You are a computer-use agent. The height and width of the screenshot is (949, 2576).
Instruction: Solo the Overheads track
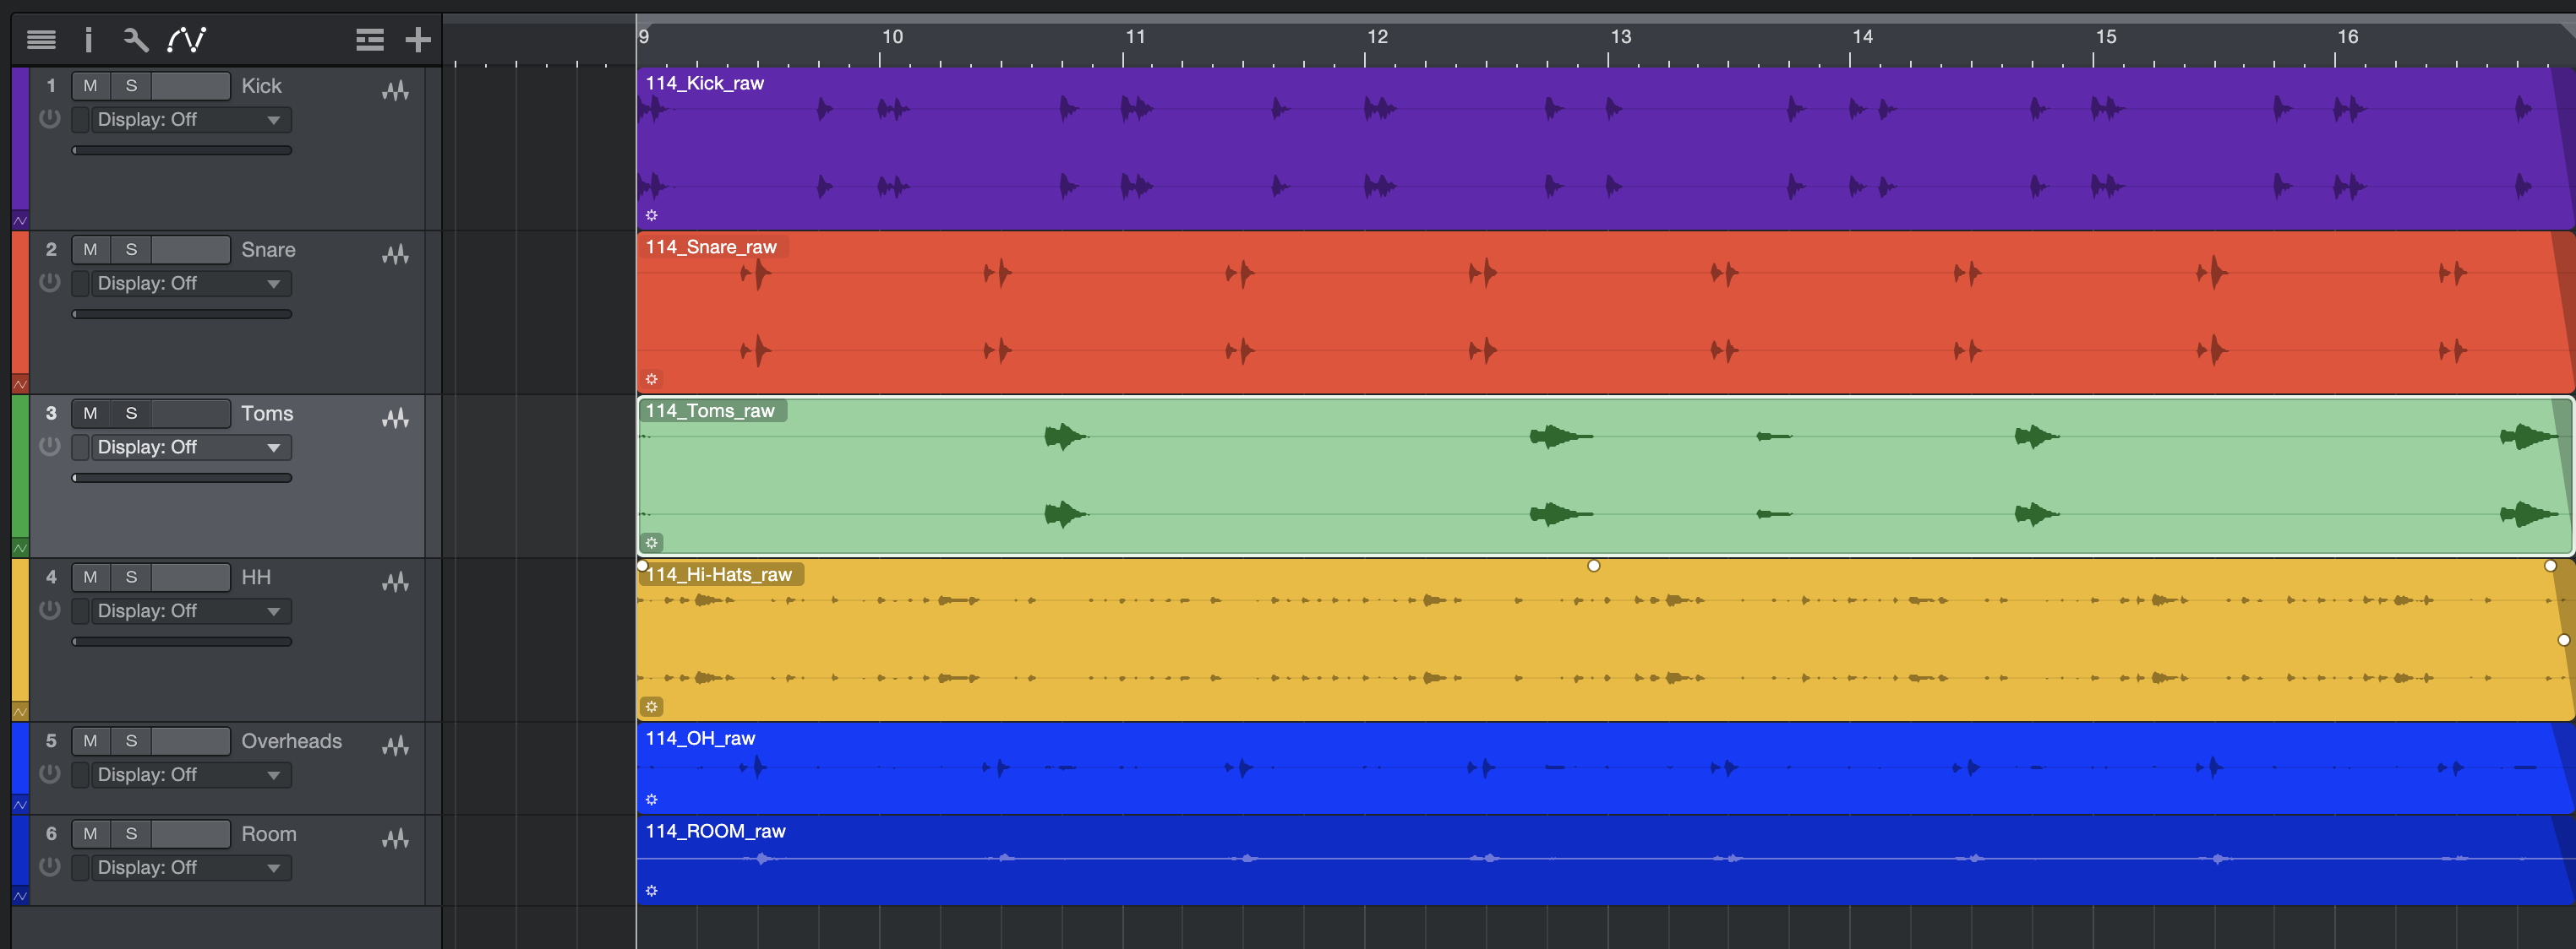(x=131, y=741)
